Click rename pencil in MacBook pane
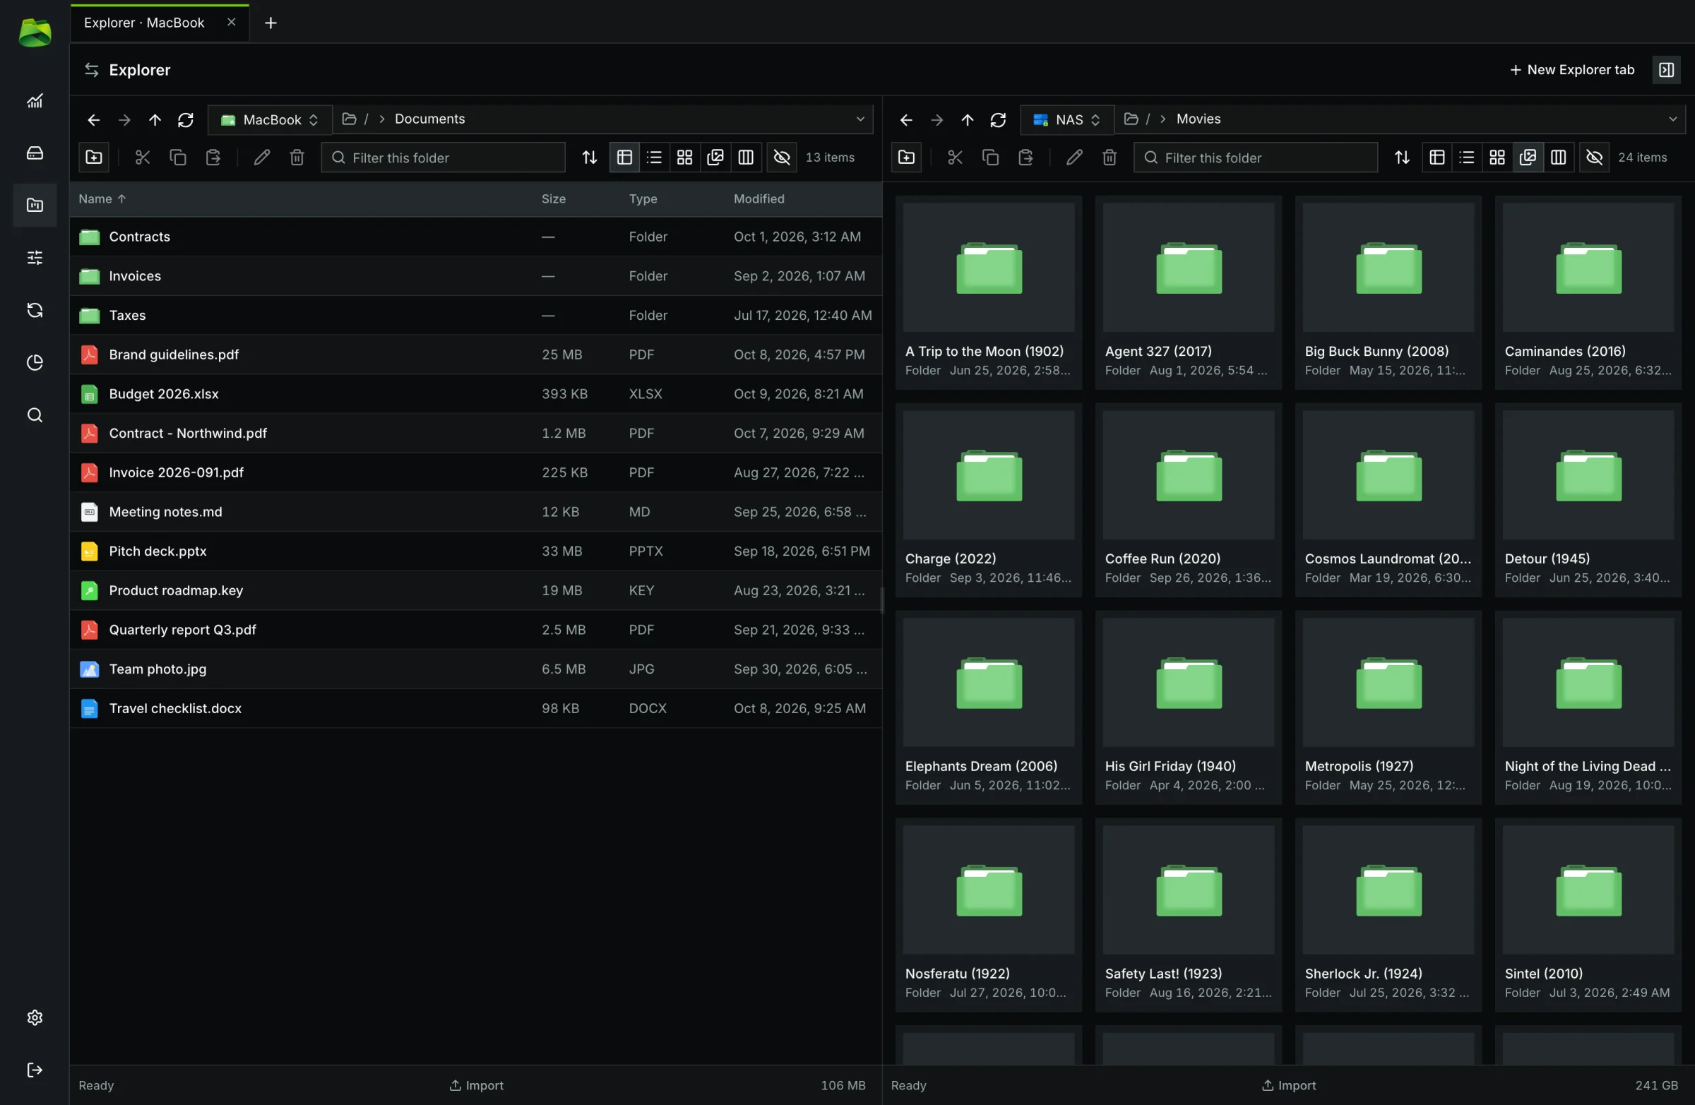Viewport: 1695px width, 1105px height. (261, 157)
